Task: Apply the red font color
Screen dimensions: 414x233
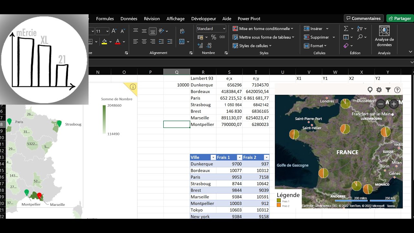Action: coord(117,42)
